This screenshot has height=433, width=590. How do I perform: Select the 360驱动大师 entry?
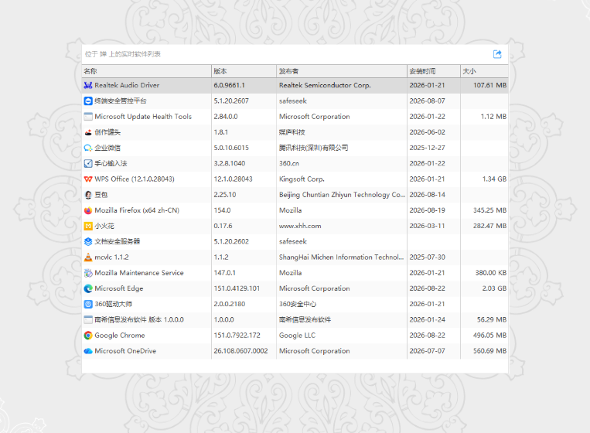pyautogui.click(x=113, y=304)
